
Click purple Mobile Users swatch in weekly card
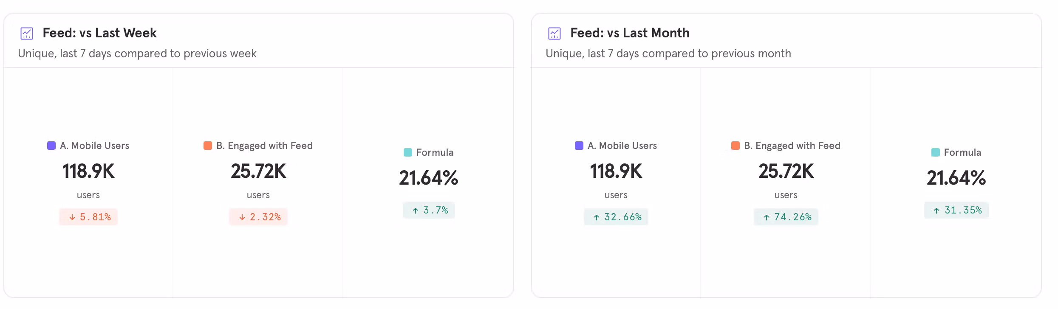pos(51,146)
